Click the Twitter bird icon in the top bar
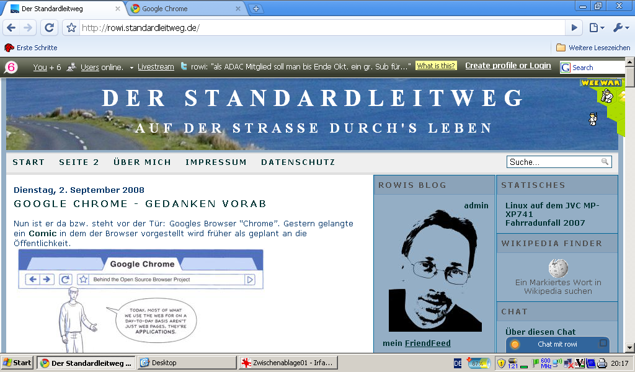 tap(184, 66)
